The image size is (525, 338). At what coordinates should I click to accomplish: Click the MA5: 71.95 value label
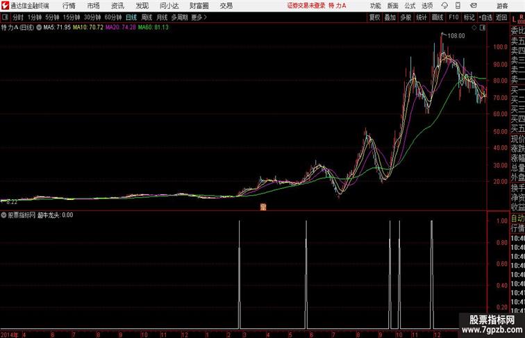(57, 28)
